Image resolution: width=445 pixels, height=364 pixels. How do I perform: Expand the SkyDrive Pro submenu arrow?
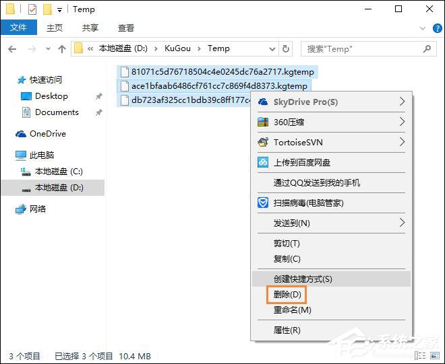pos(402,102)
